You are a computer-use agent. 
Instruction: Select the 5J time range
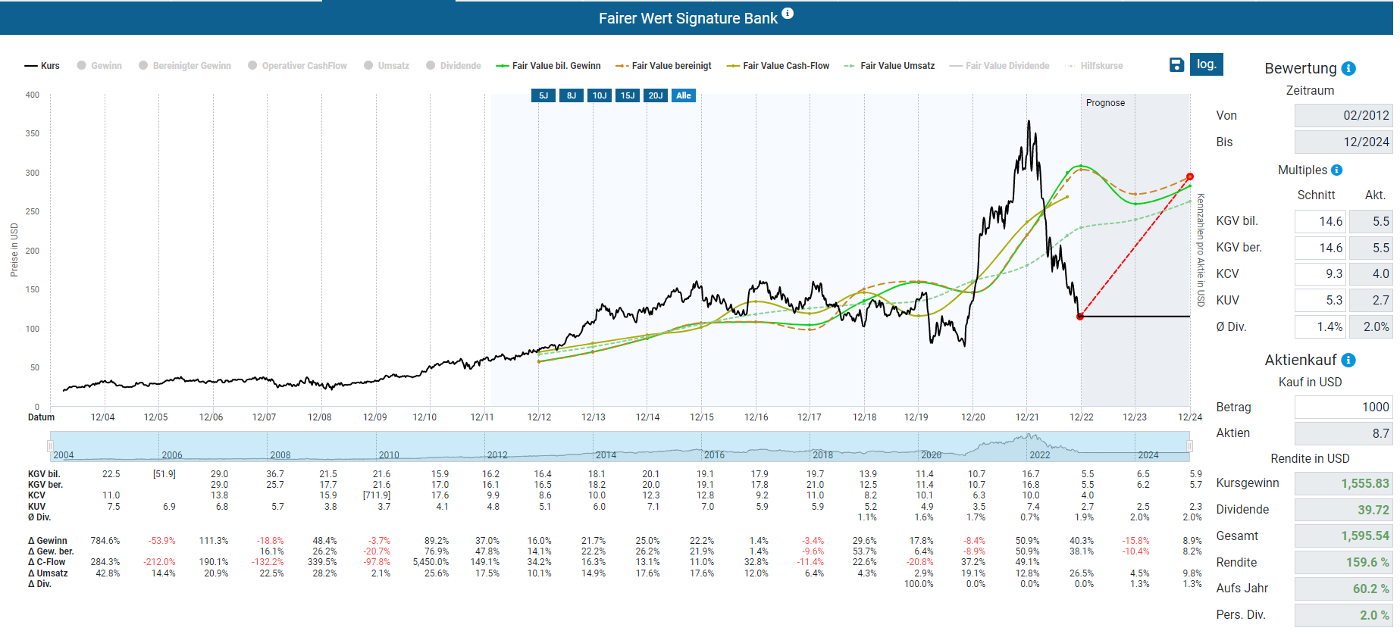tap(543, 95)
